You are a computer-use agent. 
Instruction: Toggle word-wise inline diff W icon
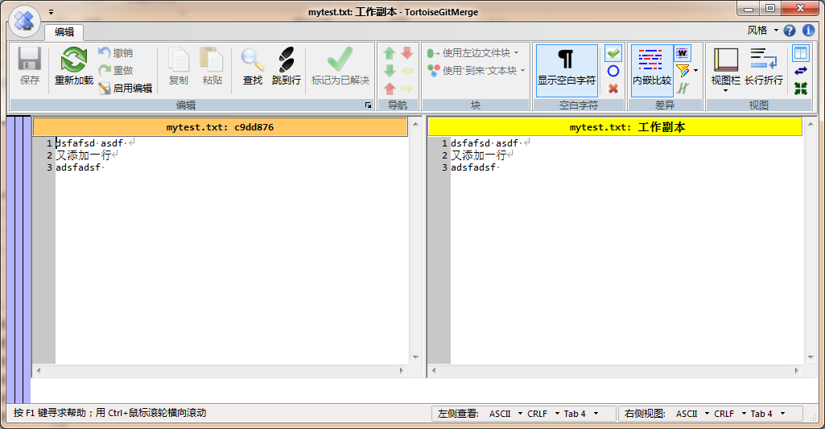[x=683, y=53]
